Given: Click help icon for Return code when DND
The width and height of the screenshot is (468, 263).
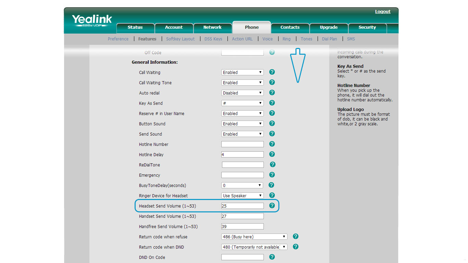Looking at the screenshot, I should [296, 247].
